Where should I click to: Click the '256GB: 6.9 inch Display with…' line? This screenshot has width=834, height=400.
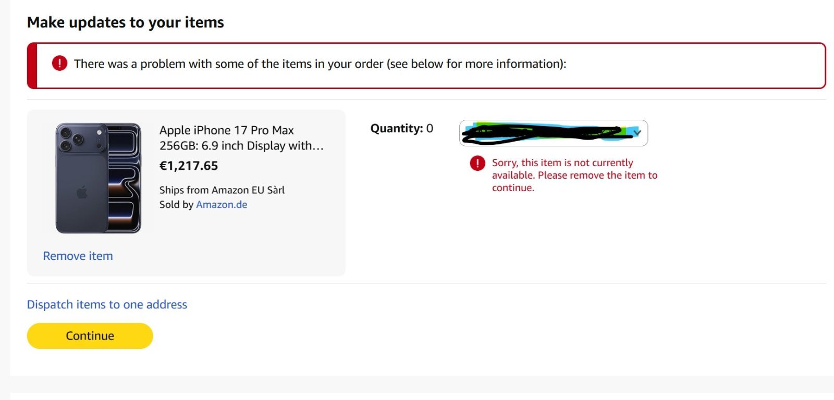pos(241,146)
